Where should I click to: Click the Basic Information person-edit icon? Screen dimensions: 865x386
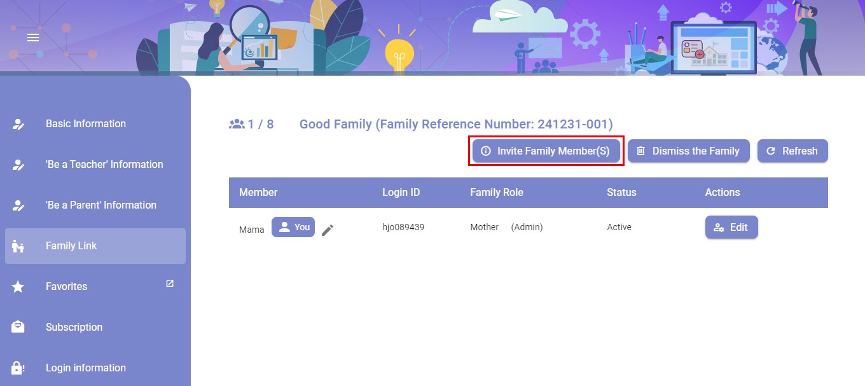(x=18, y=124)
